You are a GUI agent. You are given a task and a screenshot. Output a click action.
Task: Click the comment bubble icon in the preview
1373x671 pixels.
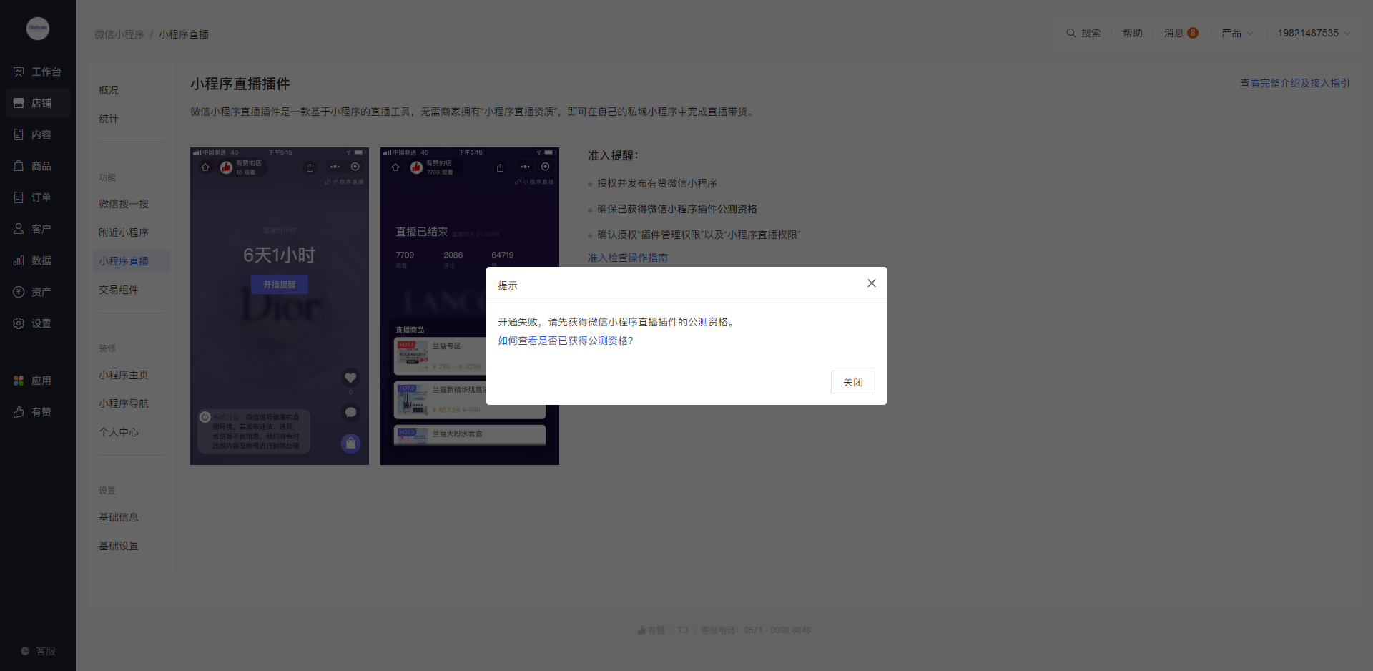350,412
